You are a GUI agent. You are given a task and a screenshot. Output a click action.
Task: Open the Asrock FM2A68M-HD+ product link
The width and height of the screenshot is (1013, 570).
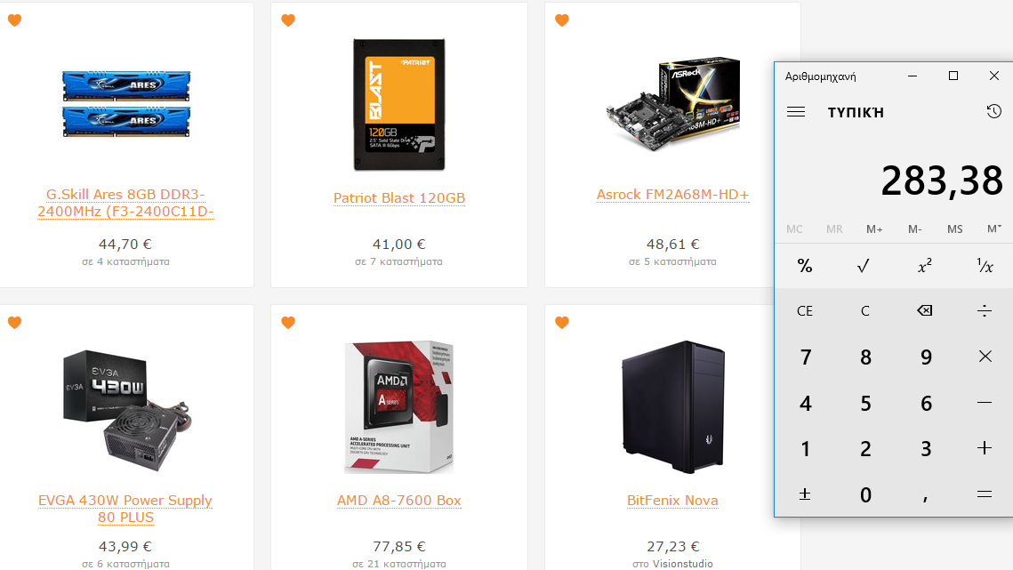click(x=672, y=195)
